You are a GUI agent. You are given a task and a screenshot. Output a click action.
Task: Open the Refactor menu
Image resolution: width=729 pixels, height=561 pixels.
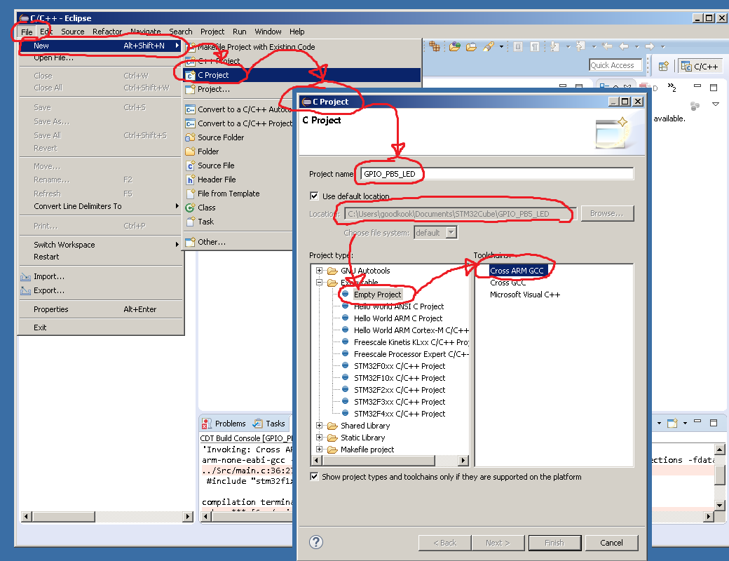pyautogui.click(x=107, y=32)
